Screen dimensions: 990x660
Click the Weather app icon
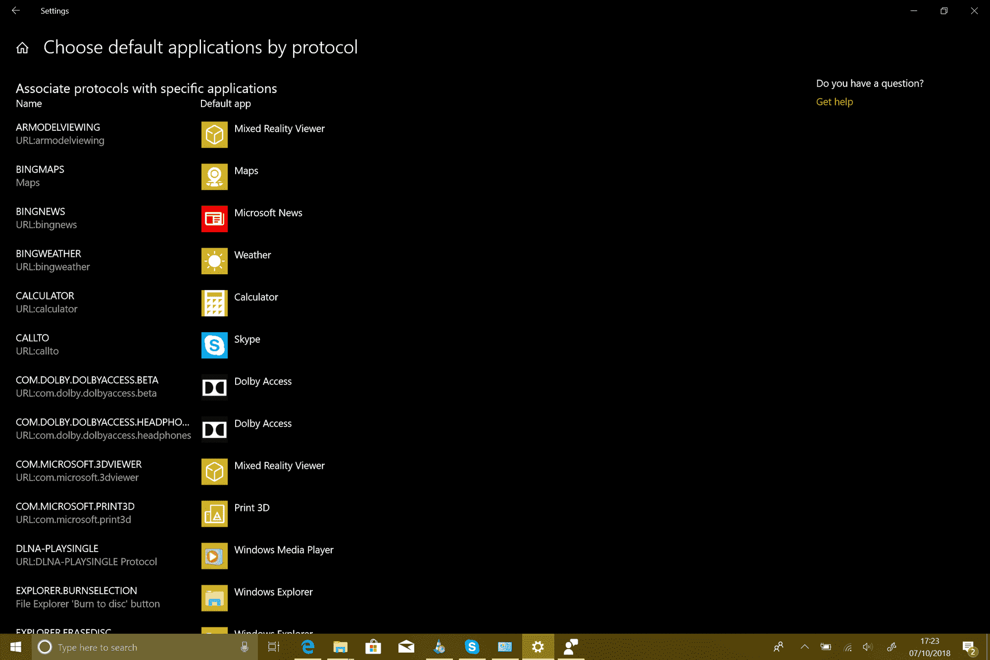click(x=214, y=261)
